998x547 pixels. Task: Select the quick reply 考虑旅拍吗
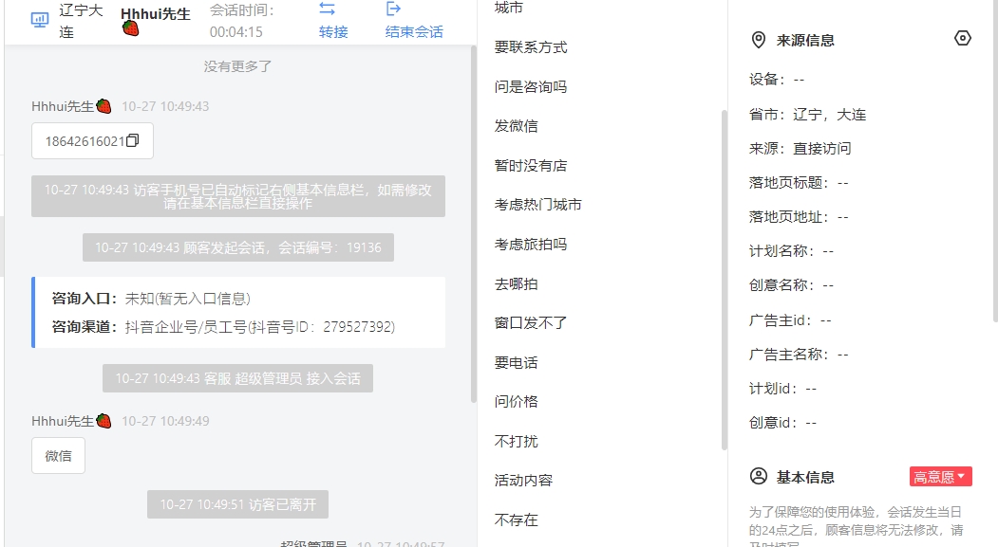tap(530, 244)
